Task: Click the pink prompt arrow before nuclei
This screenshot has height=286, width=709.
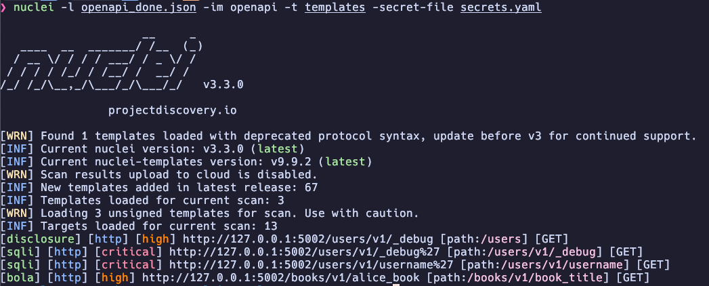Action: coord(3,8)
